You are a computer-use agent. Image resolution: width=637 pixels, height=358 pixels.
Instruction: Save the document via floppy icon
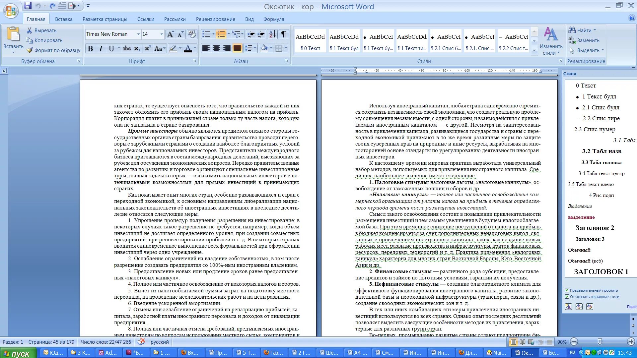[x=28, y=6]
